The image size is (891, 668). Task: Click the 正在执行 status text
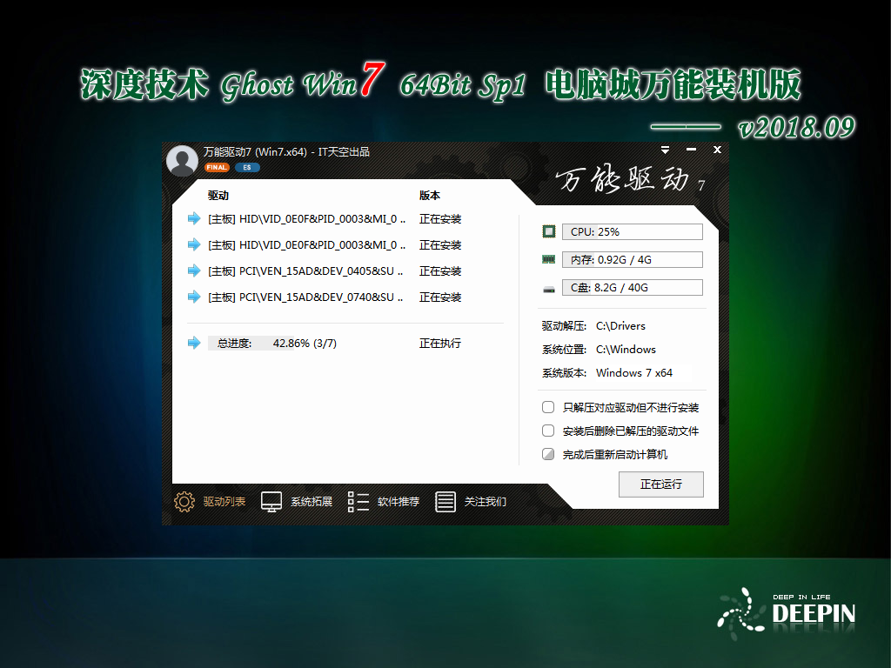coord(440,343)
